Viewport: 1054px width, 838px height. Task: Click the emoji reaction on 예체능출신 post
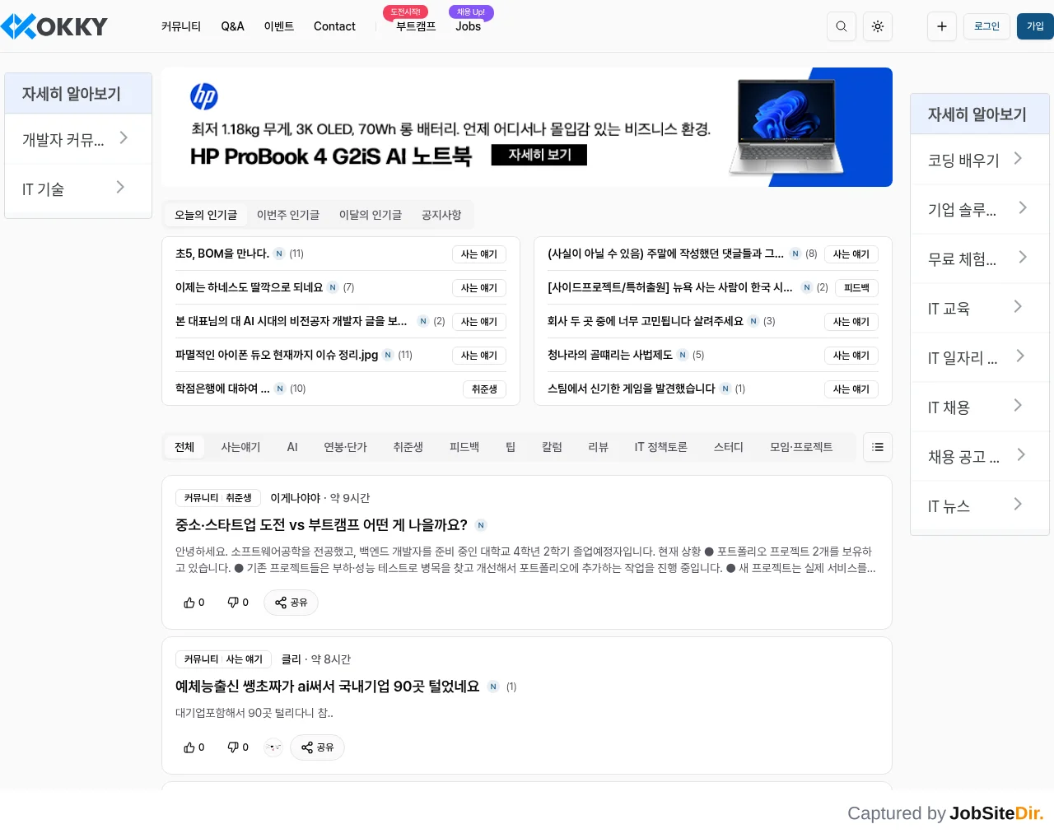[x=273, y=747]
